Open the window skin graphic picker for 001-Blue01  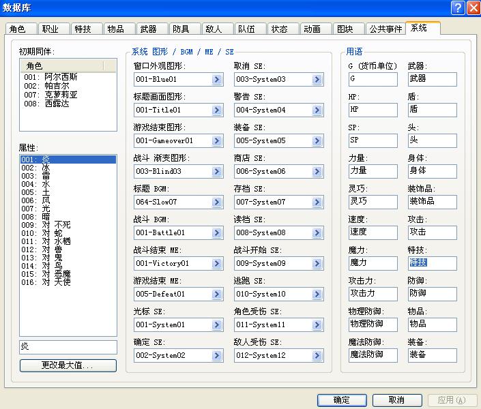pos(216,79)
